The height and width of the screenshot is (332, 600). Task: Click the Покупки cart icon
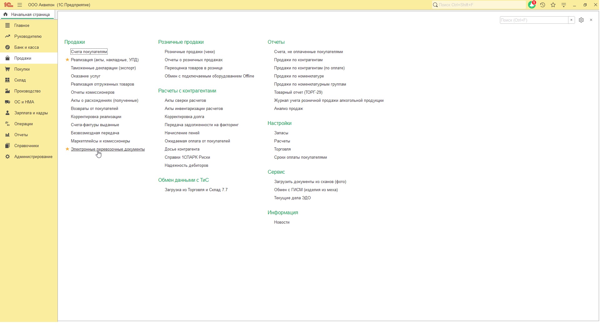(x=8, y=69)
